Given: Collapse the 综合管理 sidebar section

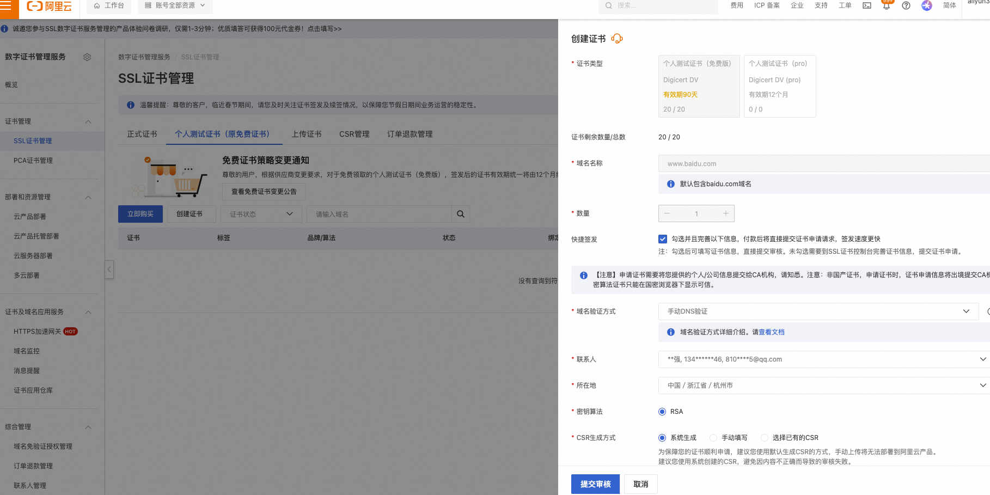Looking at the screenshot, I should pos(88,427).
